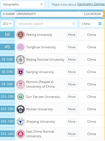Open More for Tsinghua University
Image resolution: width=105 pixels, height=141 pixels.
coord(72,47)
